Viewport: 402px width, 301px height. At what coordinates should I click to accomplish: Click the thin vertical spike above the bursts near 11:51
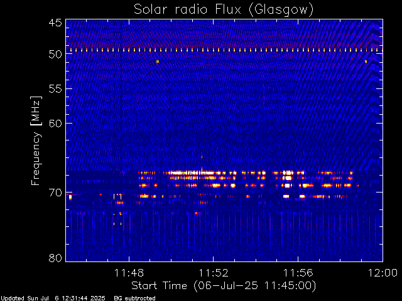click(202, 162)
